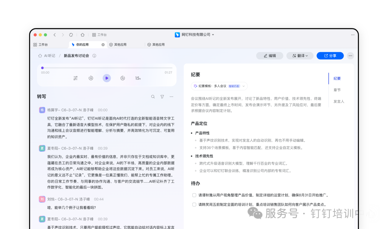
Task: Open the first 其他应用 tab
Action: [x=118, y=45]
